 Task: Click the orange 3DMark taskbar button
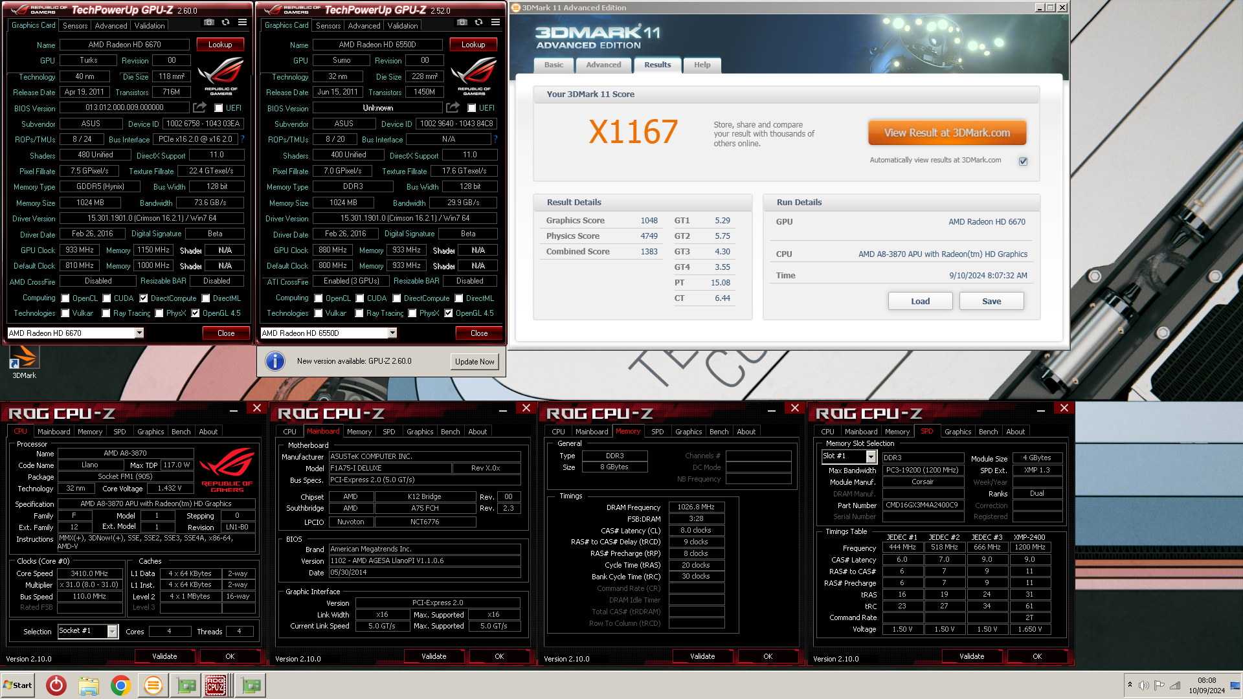coord(153,685)
